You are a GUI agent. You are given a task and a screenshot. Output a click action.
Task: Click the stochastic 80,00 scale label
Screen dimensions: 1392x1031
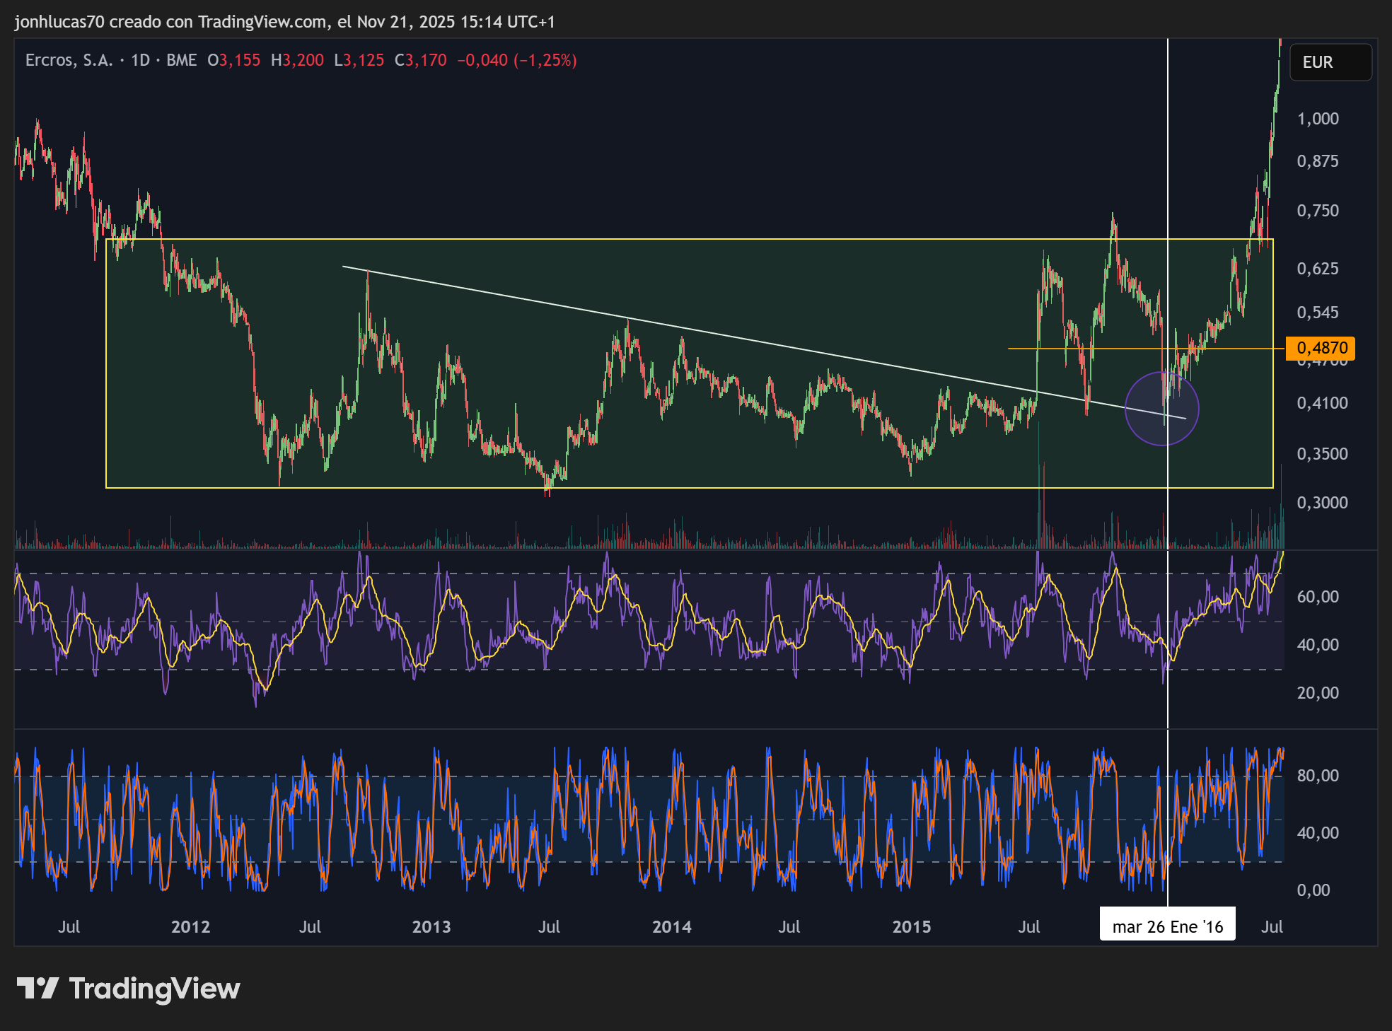1317,776
